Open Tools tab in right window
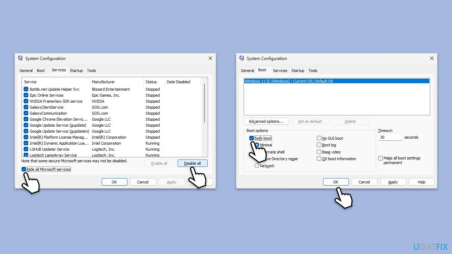 pos(313,71)
